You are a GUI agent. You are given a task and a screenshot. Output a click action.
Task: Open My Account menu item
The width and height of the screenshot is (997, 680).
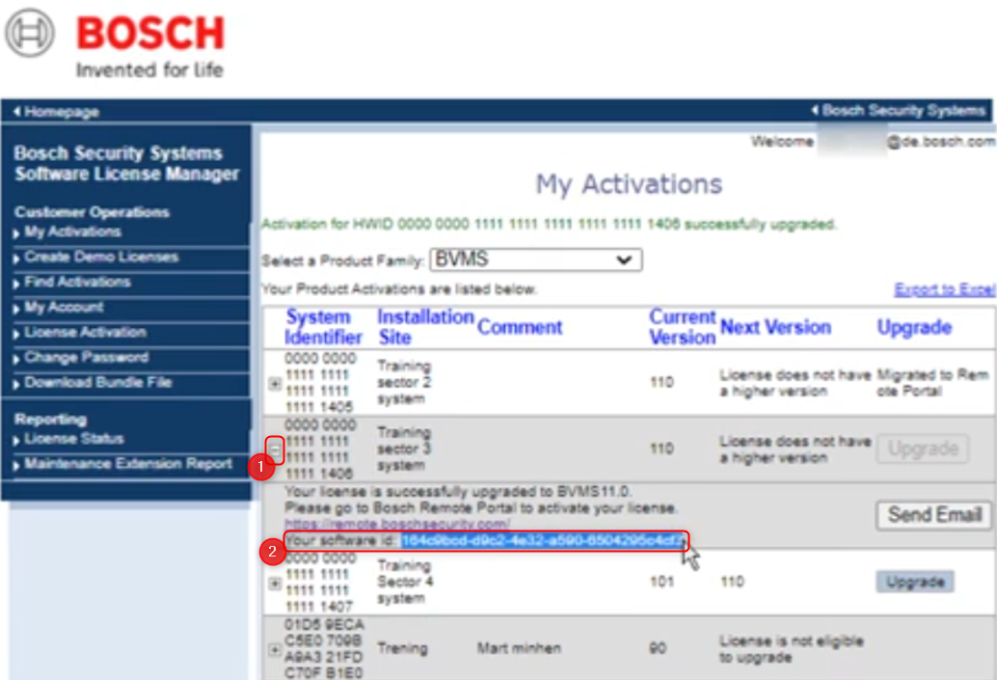(65, 308)
